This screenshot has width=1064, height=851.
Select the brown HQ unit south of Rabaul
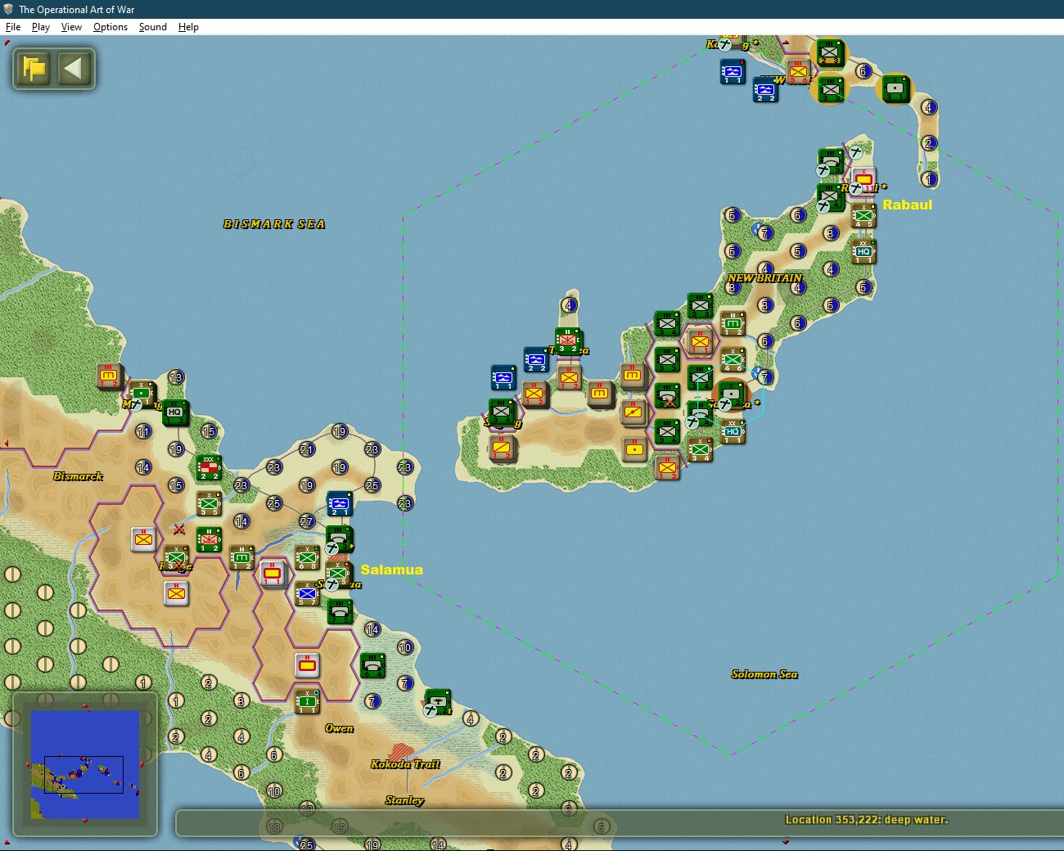[863, 252]
